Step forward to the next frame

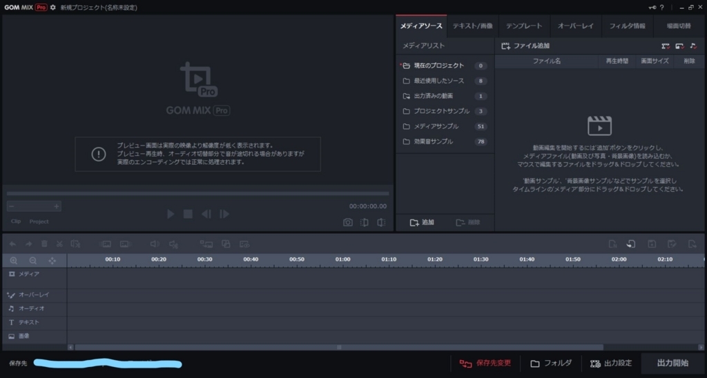[224, 214]
